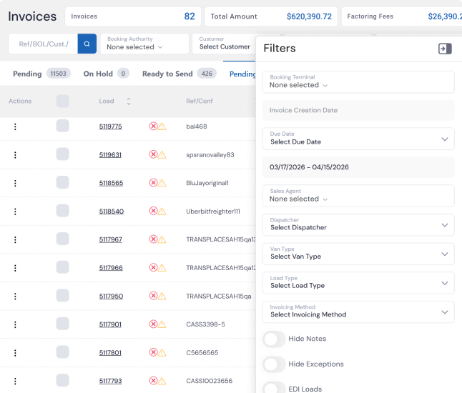This screenshot has width=462, height=393.
Task: Click red error icon on load 5119775
Action: pos(153,126)
